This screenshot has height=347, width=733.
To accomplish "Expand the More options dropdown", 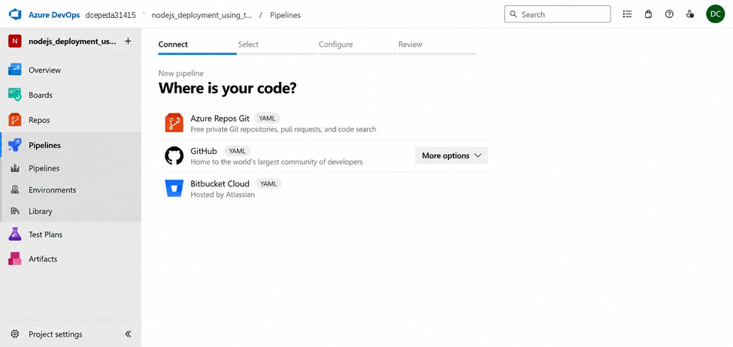I will (451, 155).
